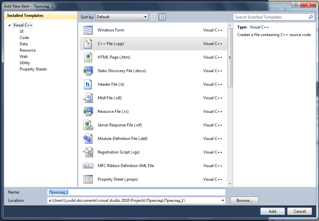Click the Module-Definition File gear icon

pos(88,139)
